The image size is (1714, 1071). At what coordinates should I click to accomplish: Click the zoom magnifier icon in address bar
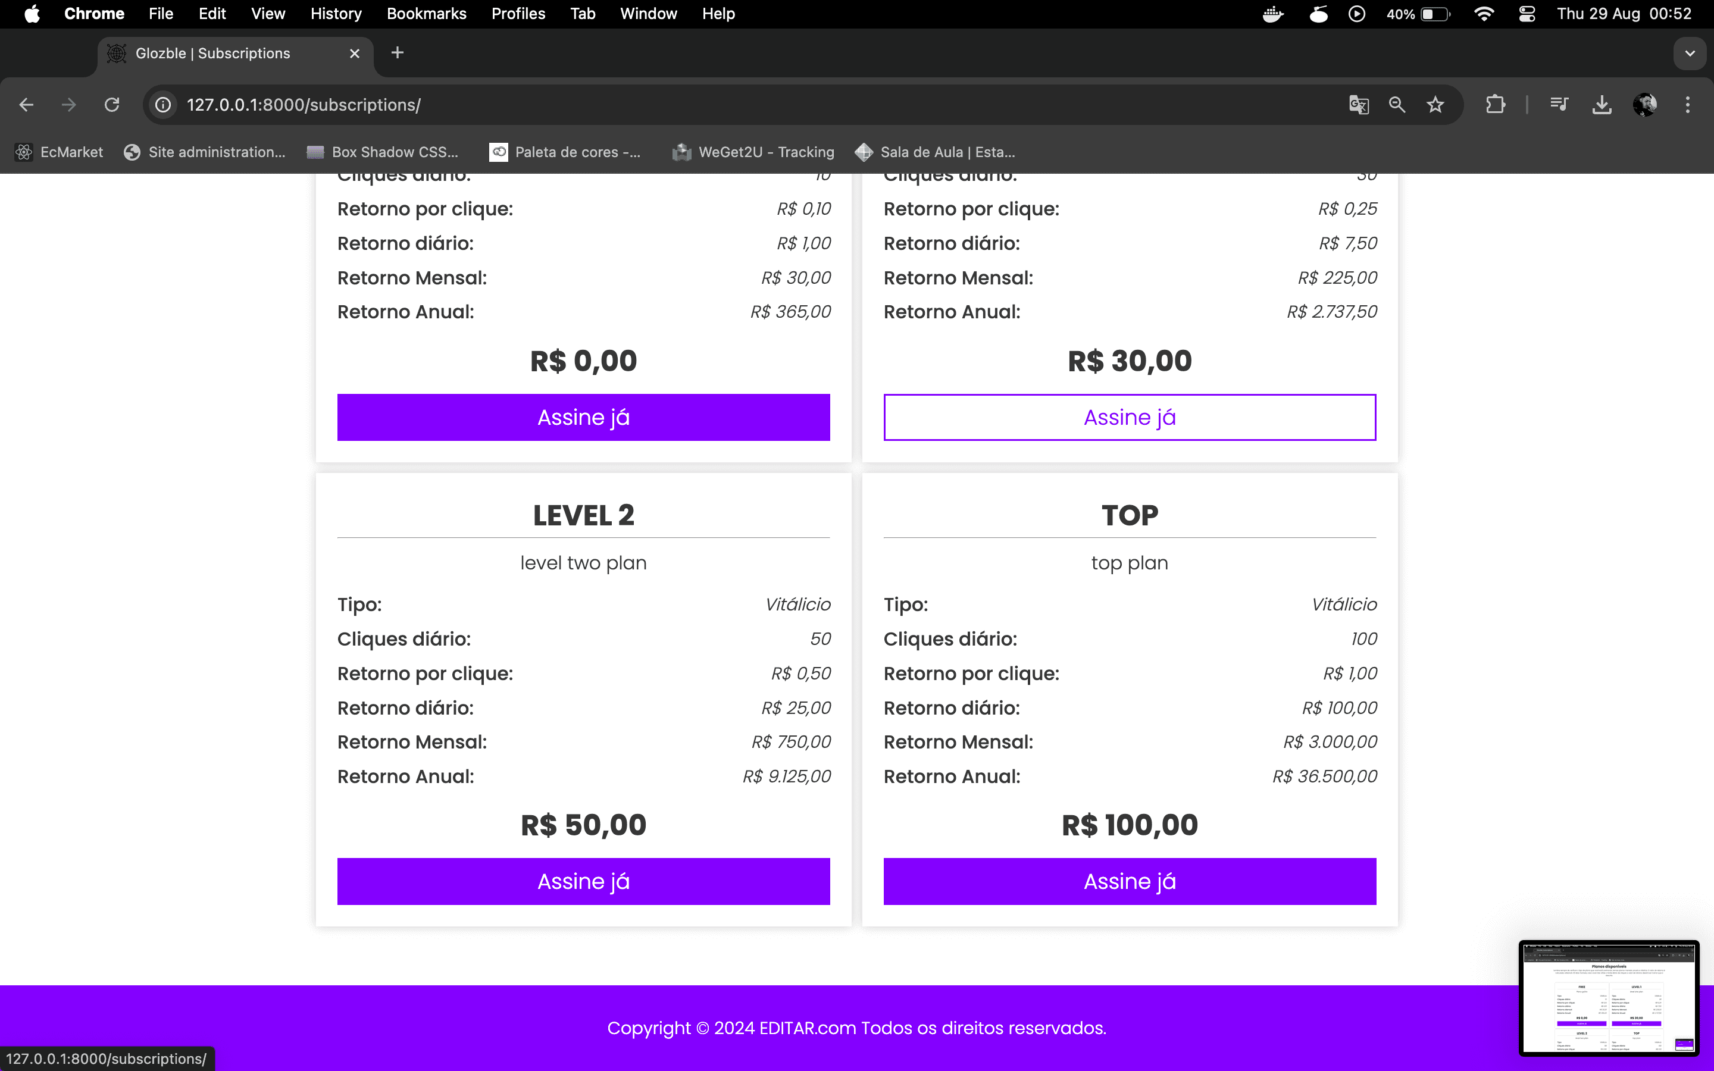point(1397,105)
